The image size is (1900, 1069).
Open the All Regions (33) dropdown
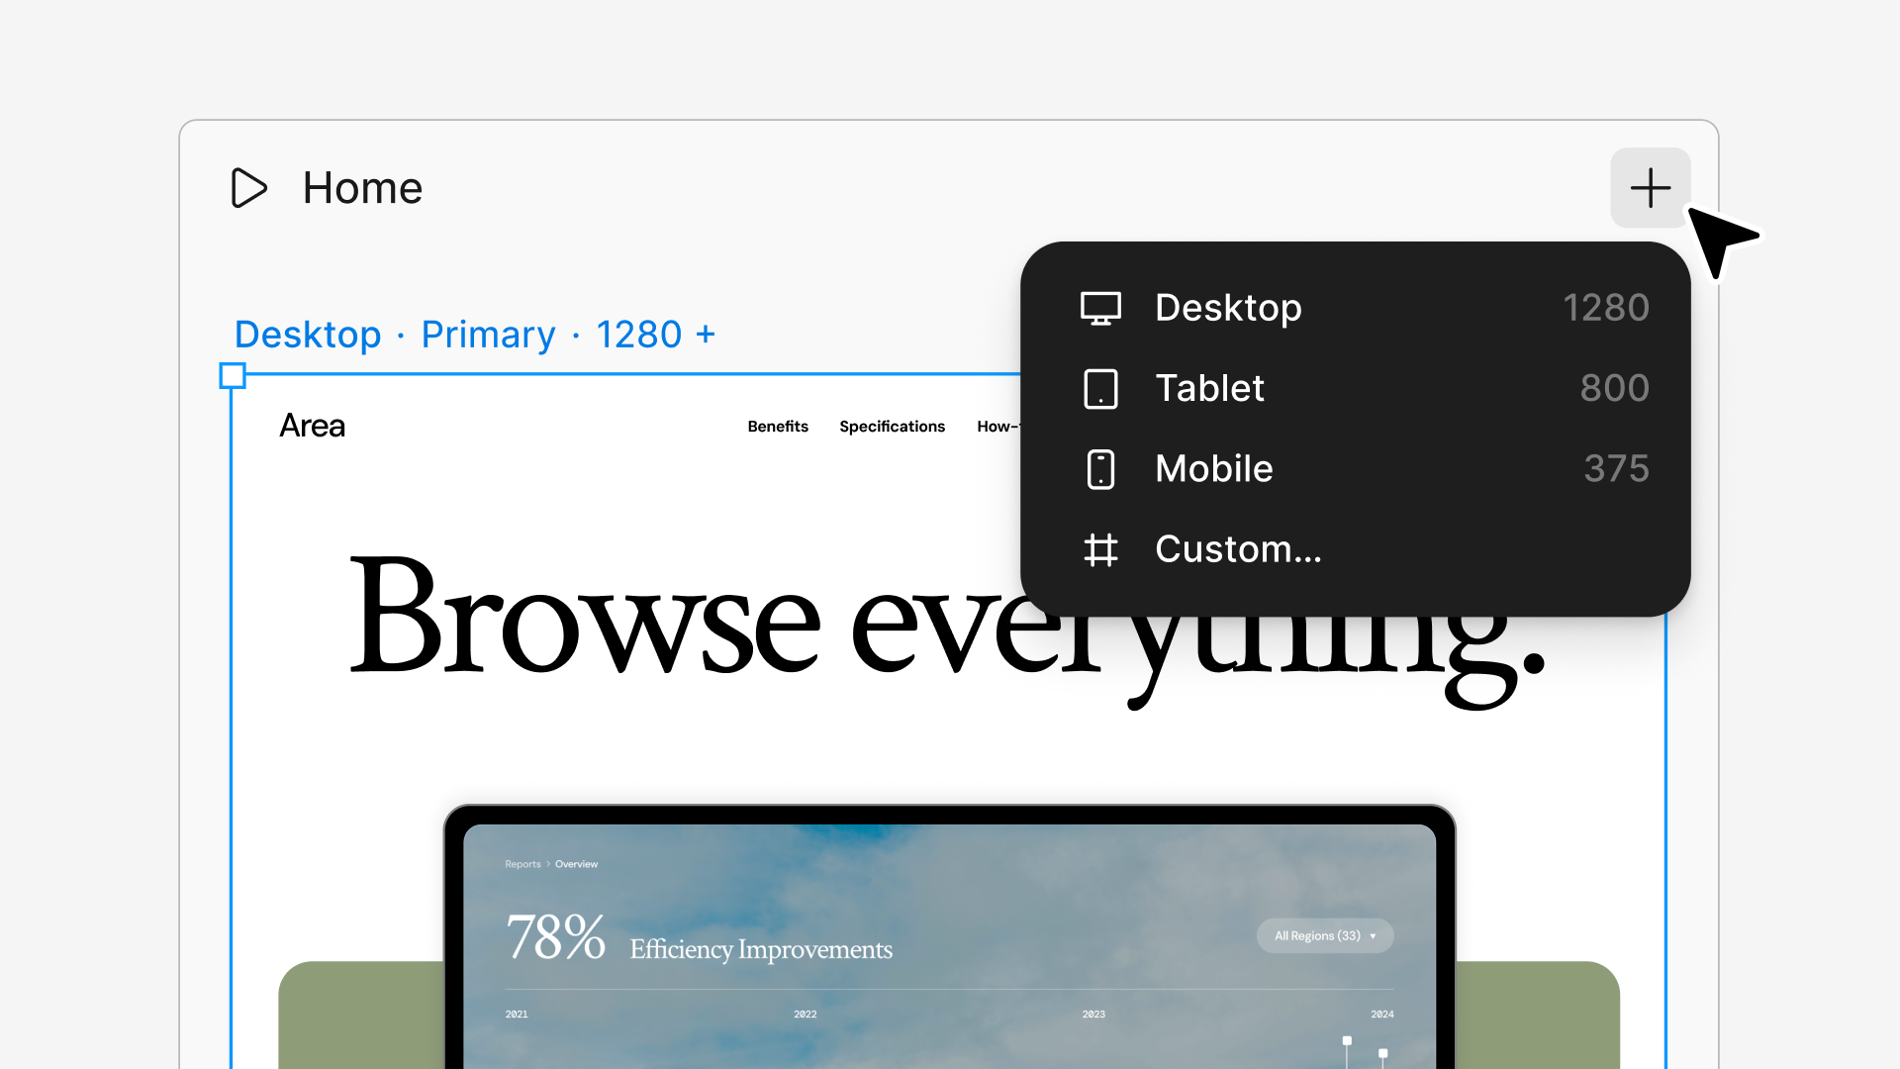point(1325,935)
